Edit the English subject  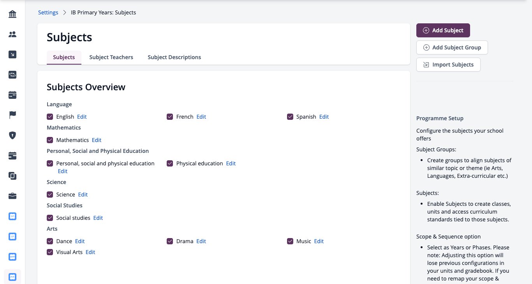point(82,117)
